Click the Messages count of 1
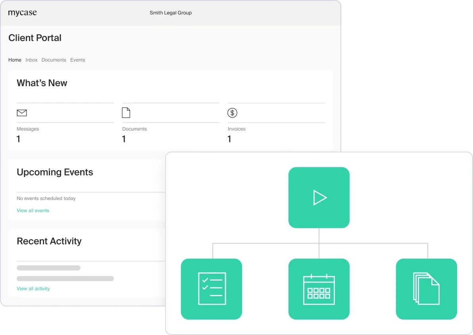Viewport: 473px width, 335px height. pos(19,139)
